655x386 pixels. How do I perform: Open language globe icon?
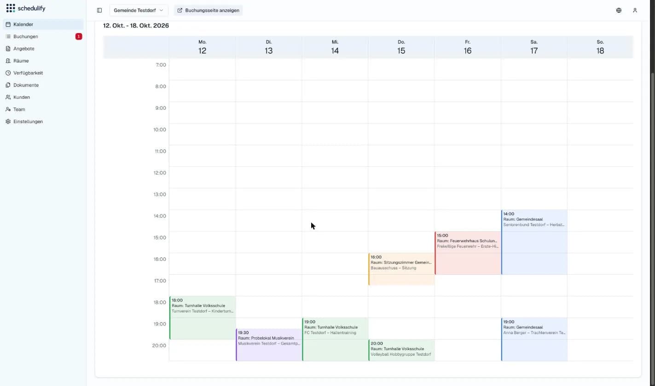(x=619, y=10)
